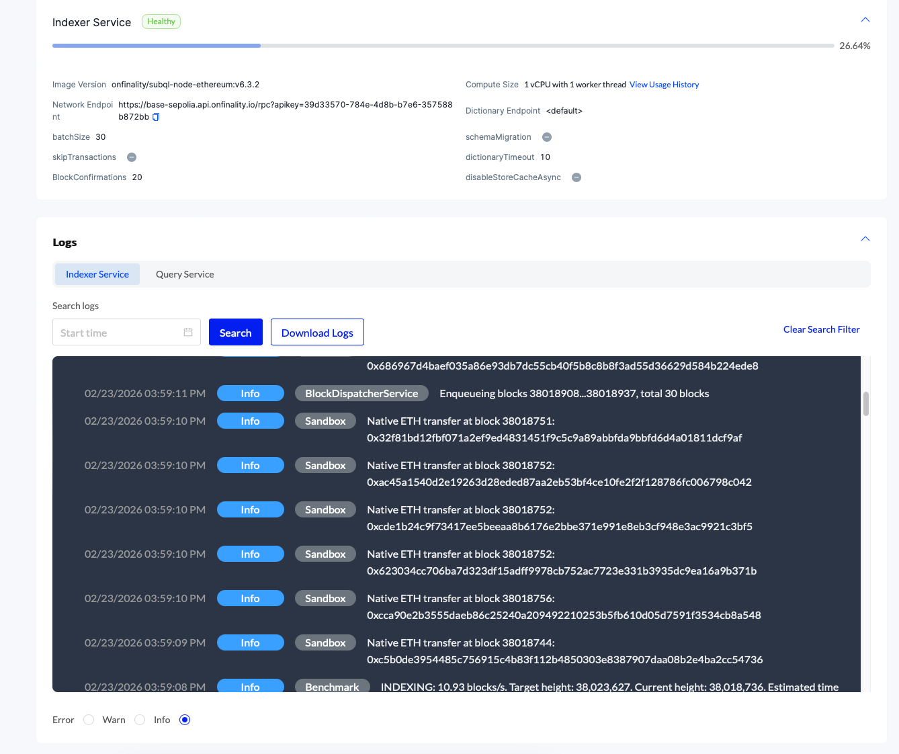Viewport: 899px width, 754px height.
Task: Click the calendar icon in Start time
Action: pos(188,332)
